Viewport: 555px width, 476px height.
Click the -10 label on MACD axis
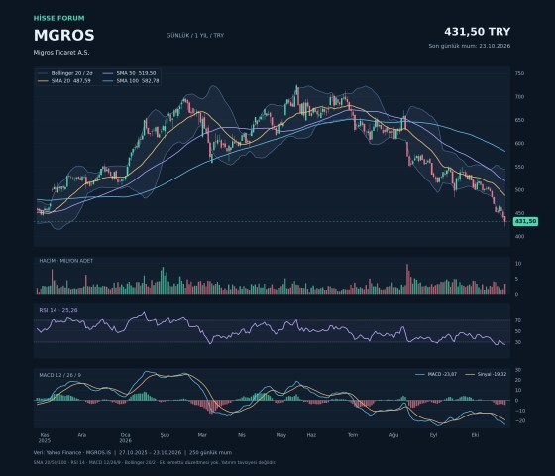click(x=520, y=411)
